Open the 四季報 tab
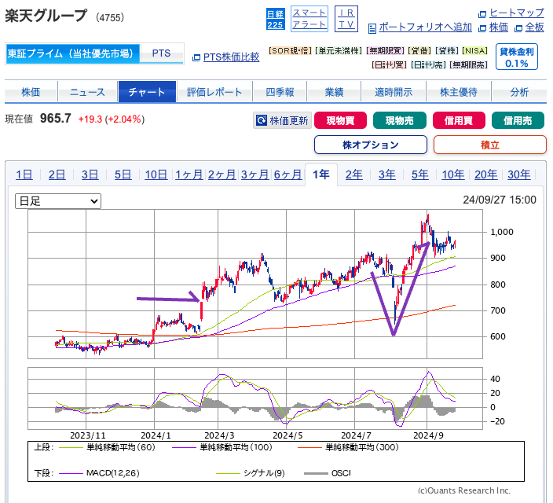553x503 pixels. click(x=280, y=92)
